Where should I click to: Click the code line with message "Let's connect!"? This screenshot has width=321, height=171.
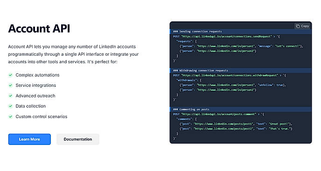pyautogui.click(x=241, y=46)
